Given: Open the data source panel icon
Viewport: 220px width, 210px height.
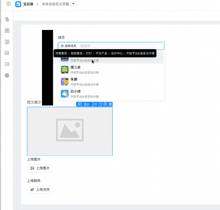Looking at the screenshot, I should (x=7, y=53).
